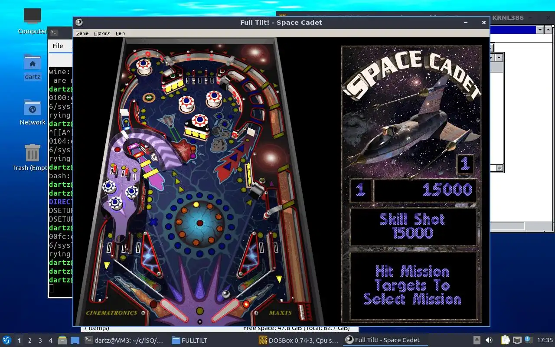Click the show desktop icon on the taskbar
The image size is (555, 347).
click(75, 340)
